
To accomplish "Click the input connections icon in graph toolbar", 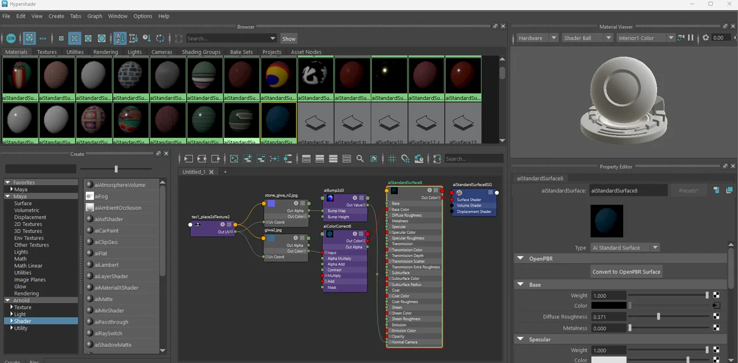I will [189, 159].
